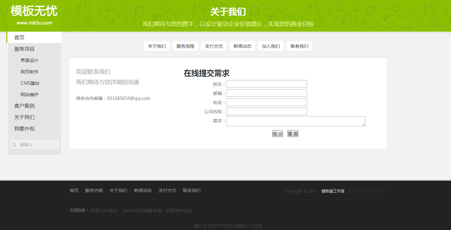Click inside the 需求 textarea

[296, 121]
